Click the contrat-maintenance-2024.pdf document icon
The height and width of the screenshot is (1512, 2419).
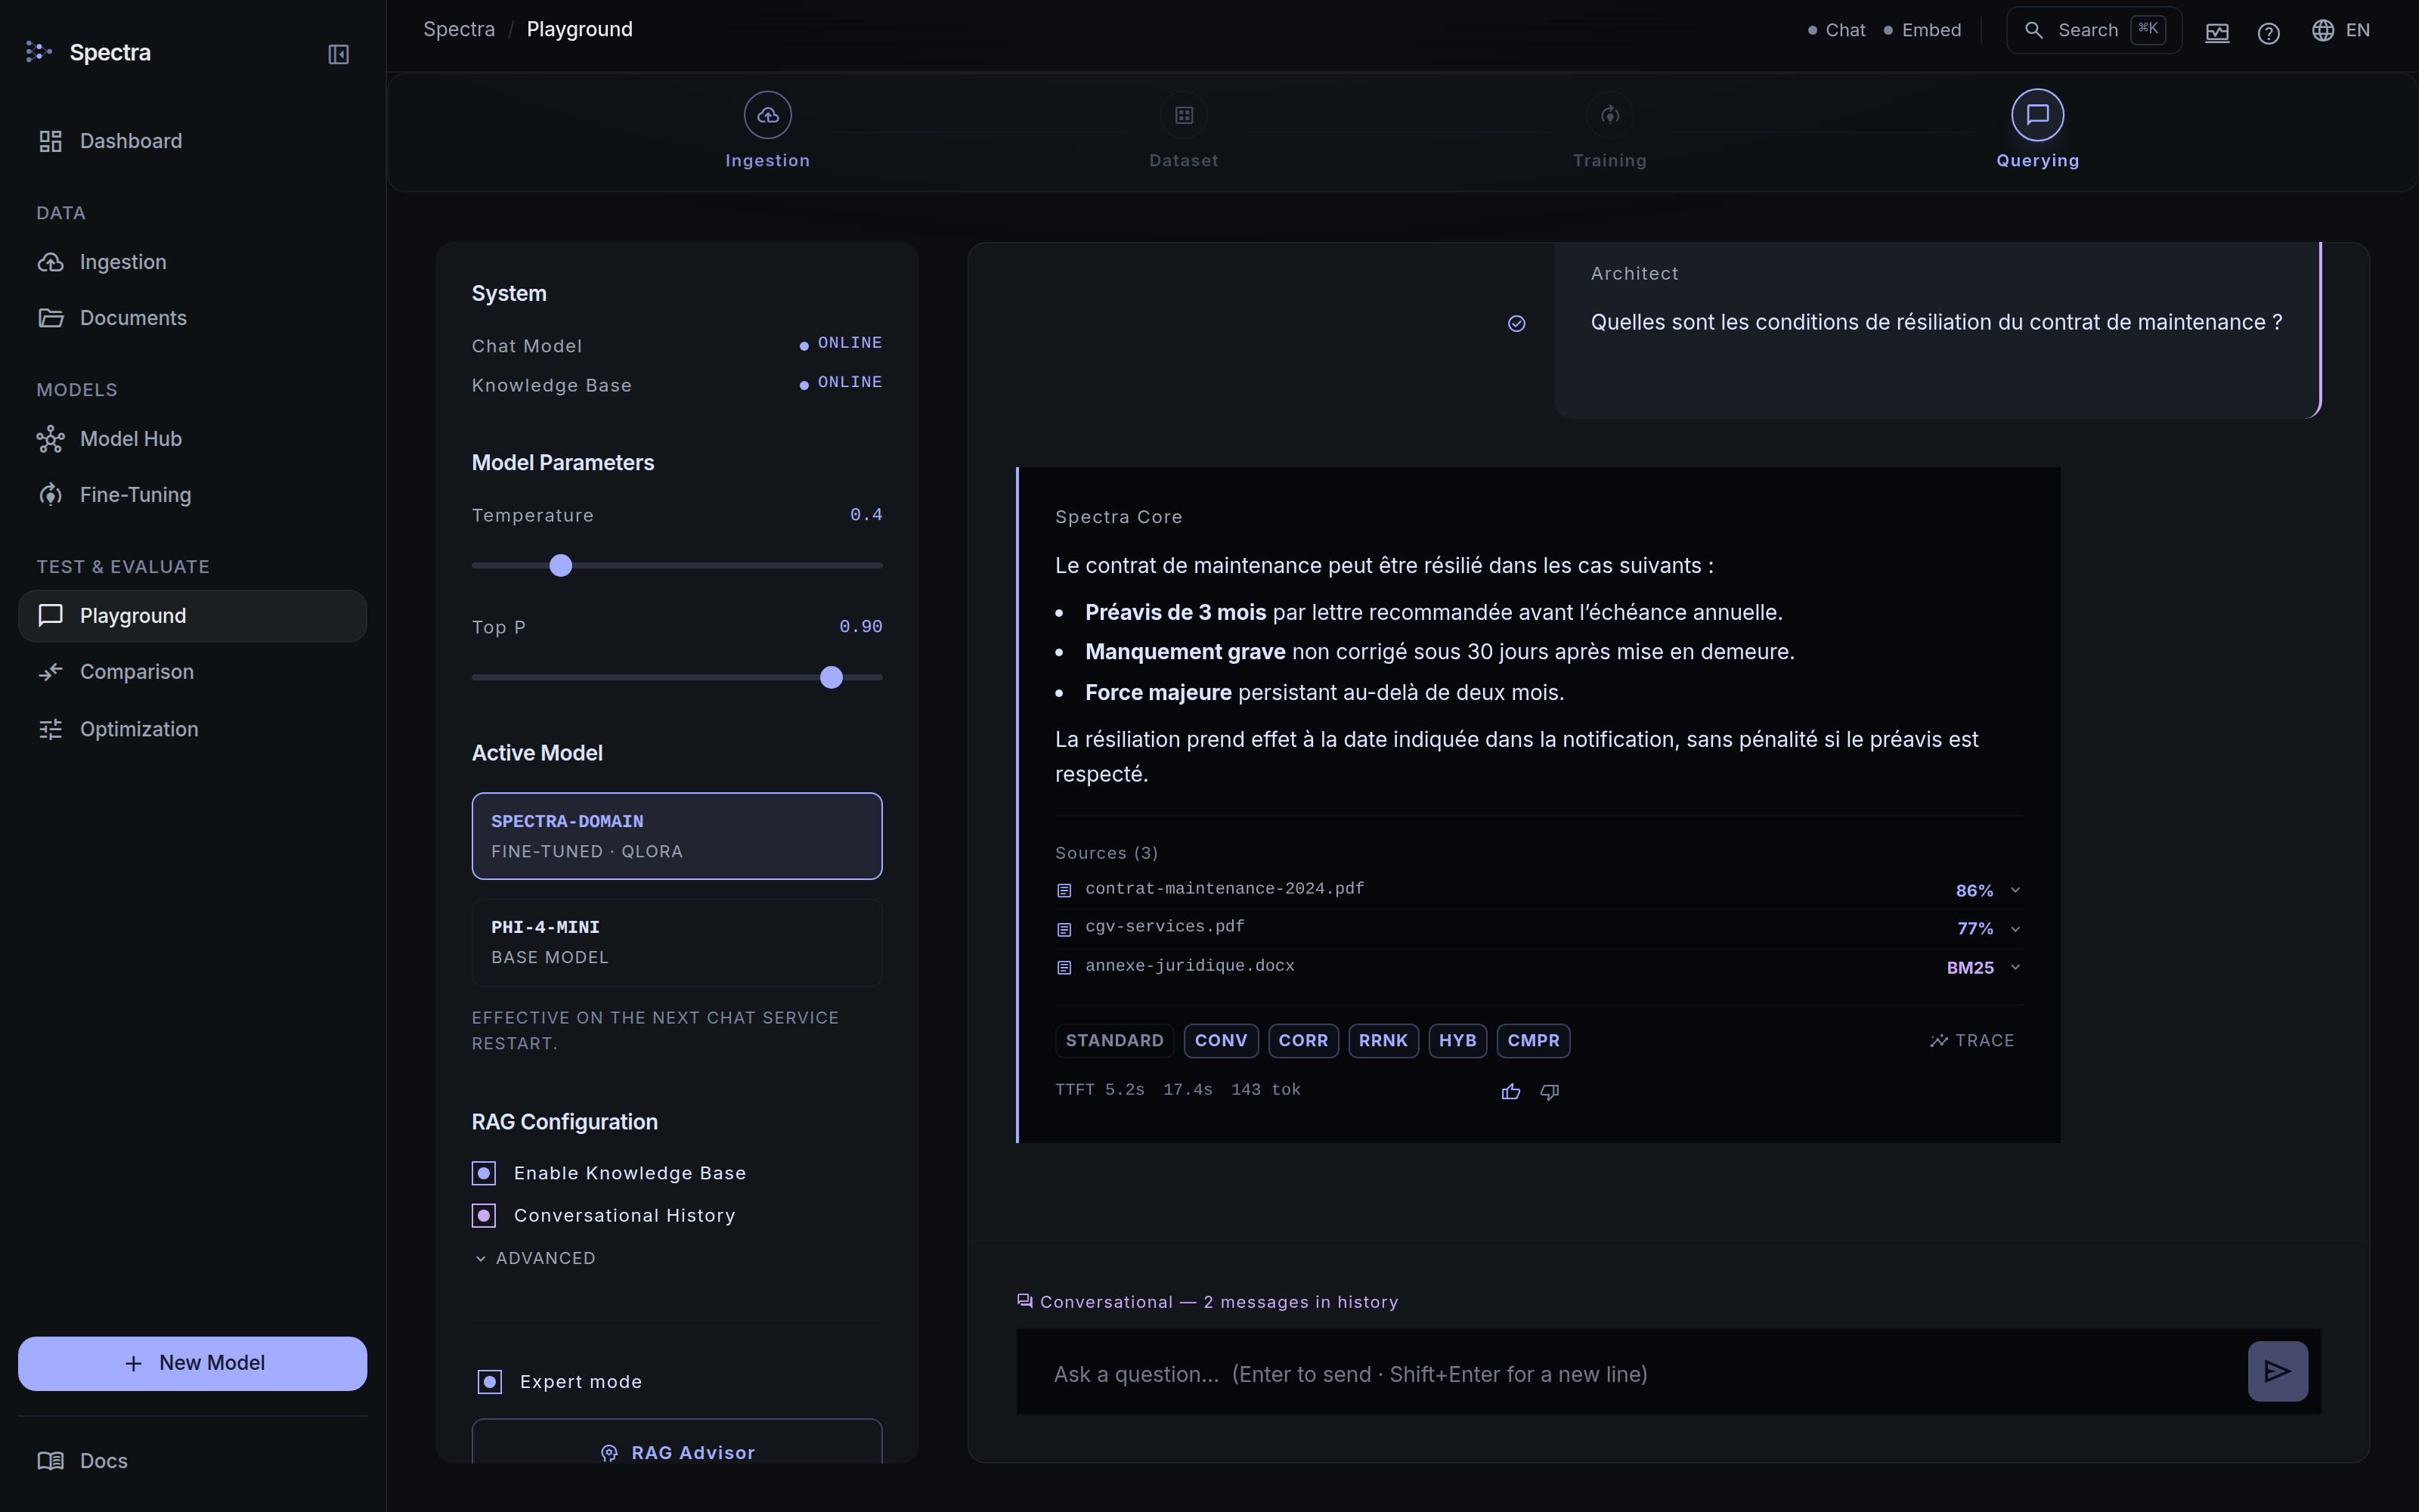1064,890
